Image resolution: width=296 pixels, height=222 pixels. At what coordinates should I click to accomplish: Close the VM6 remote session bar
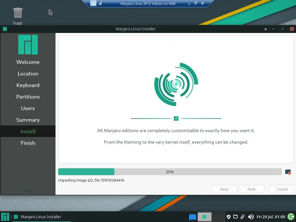coord(202,3)
